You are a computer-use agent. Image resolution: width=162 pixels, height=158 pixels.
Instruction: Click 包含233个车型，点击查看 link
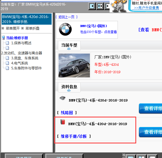click(x=99, y=32)
